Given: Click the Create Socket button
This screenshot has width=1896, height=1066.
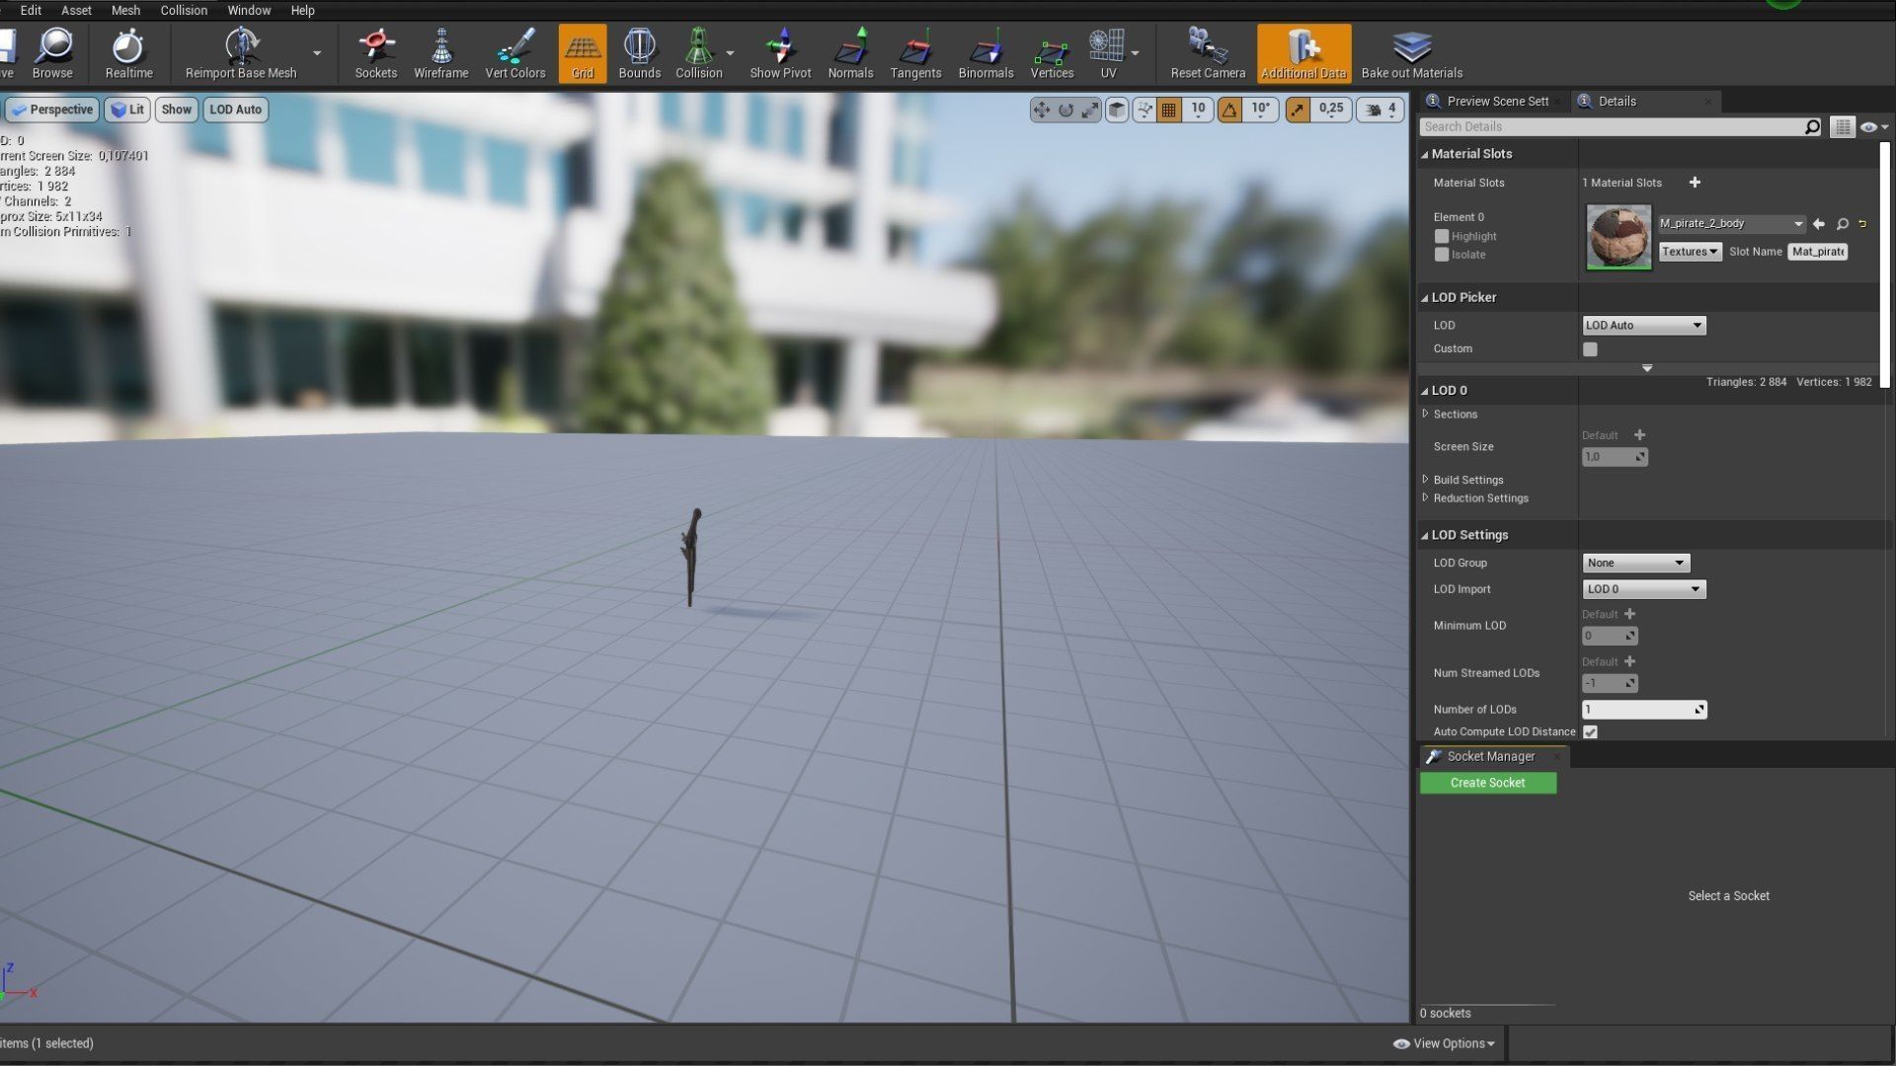Looking at the screenshot, I should (1487, 783).
